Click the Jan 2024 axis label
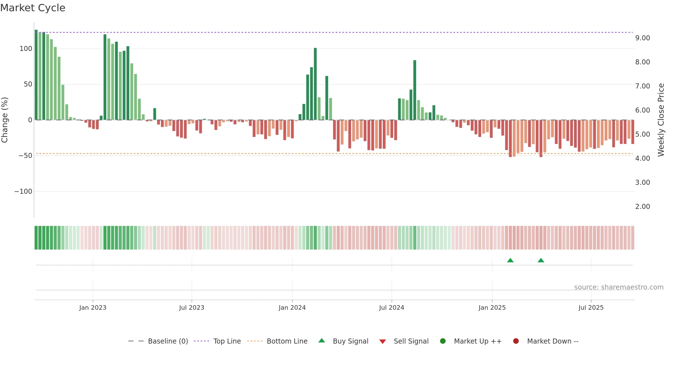The height and width of the screenshot is (378, 673). (292, 308)
